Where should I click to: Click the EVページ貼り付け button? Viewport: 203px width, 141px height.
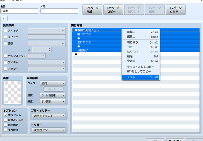(134, 10)
